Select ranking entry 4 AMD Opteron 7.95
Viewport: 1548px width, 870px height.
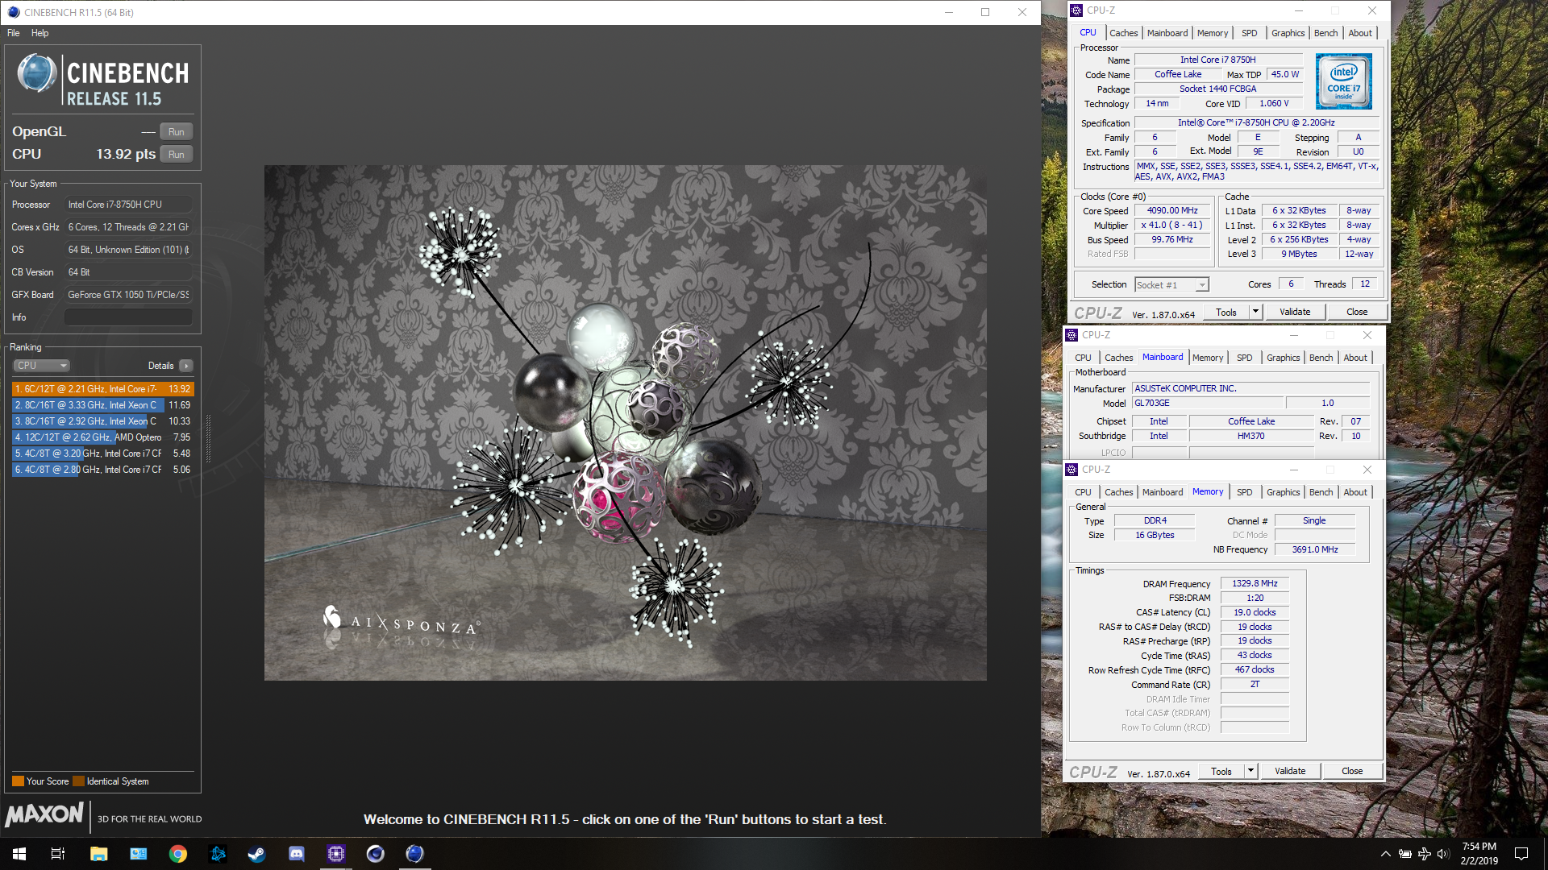pos(103,437)
